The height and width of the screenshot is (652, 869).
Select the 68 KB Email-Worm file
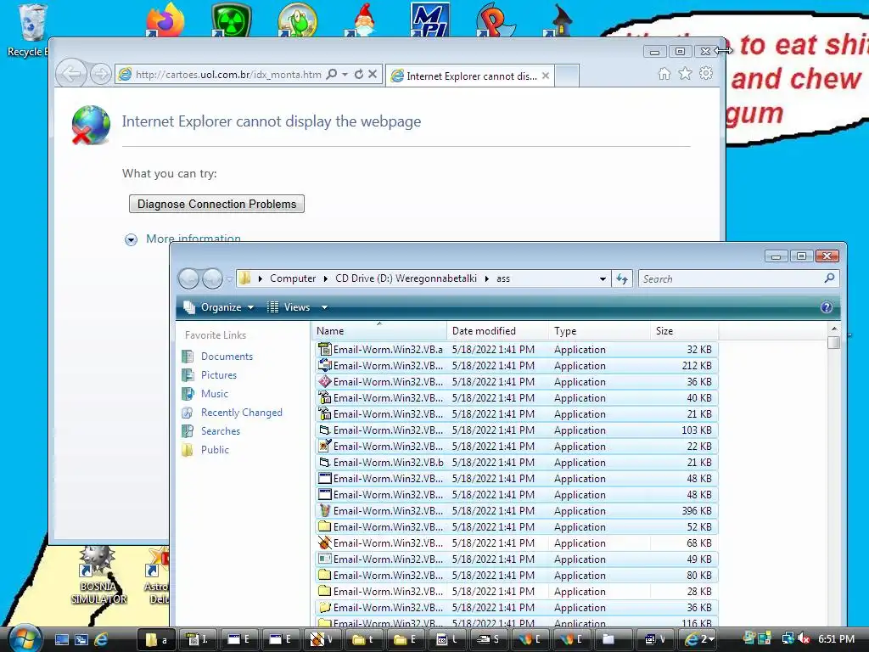(517, 542)
